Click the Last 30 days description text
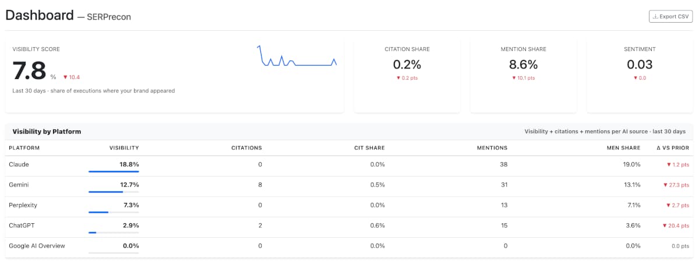Viewport: 699px width, 261px height. 94,91
